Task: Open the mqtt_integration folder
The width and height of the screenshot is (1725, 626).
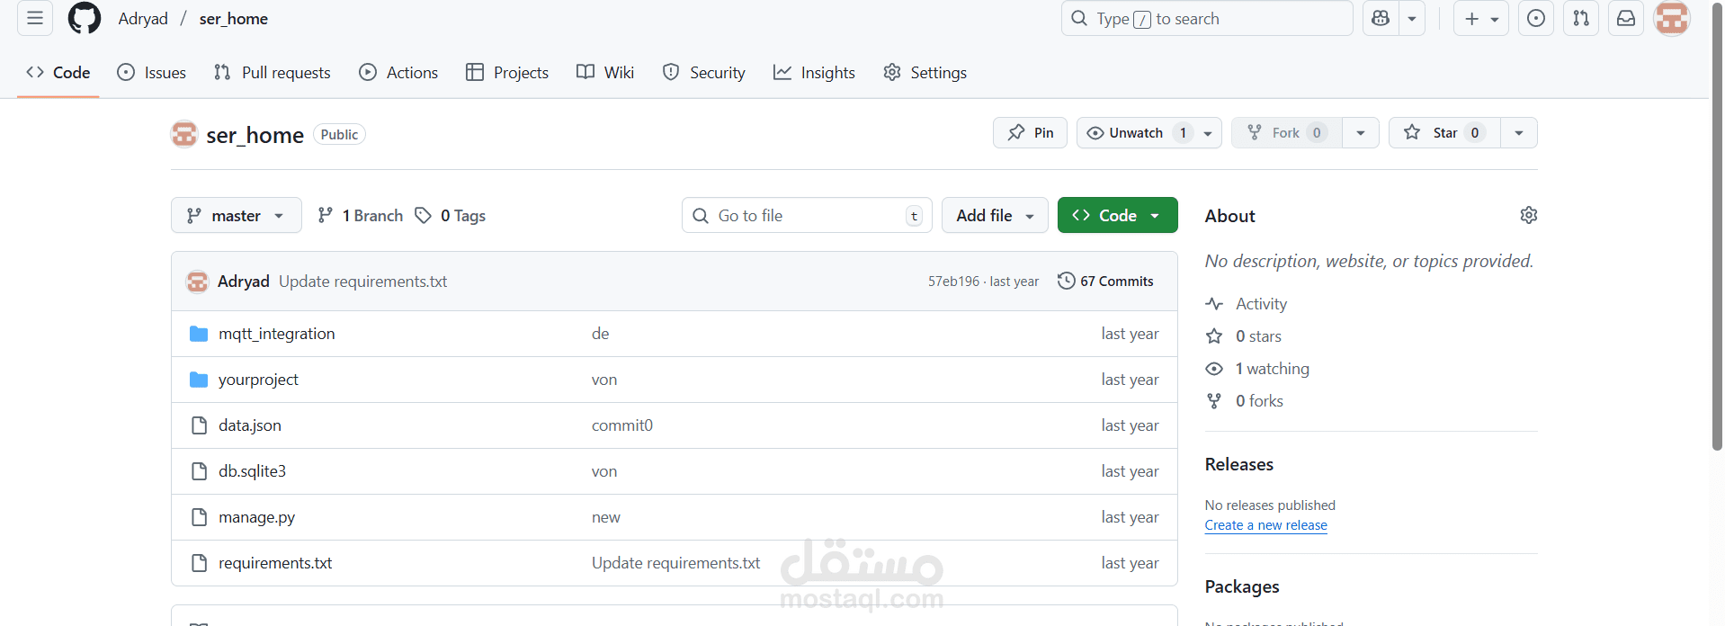Action: (277, 334)
